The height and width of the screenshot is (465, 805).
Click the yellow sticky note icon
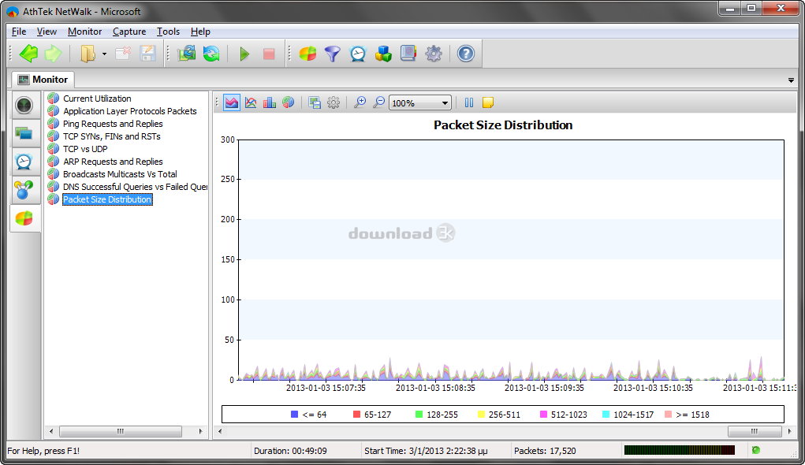(488, 102)
